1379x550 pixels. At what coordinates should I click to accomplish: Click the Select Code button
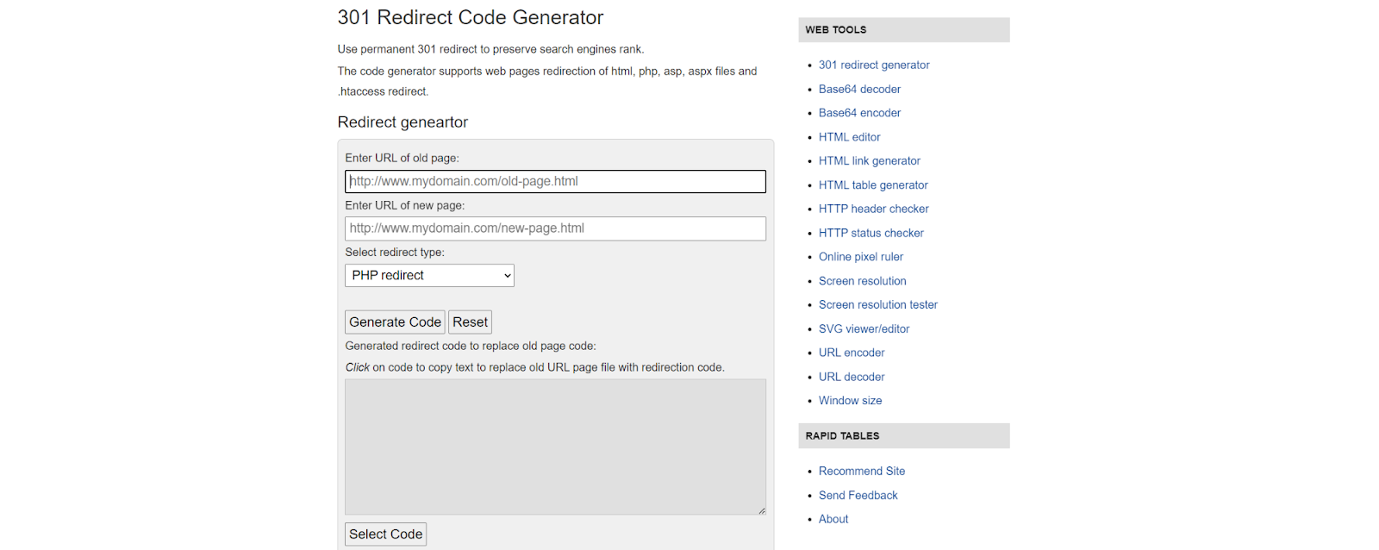(x=385, y=534)
